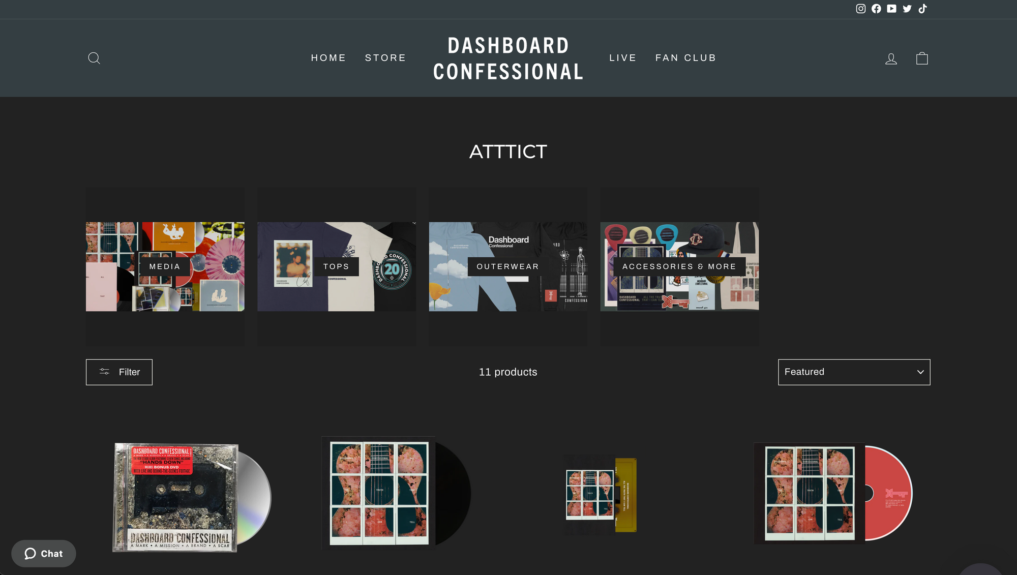Open the Facebook social link
This screenshot has height=575, width=1017.
pyautogui.click(x=876, y=9)
